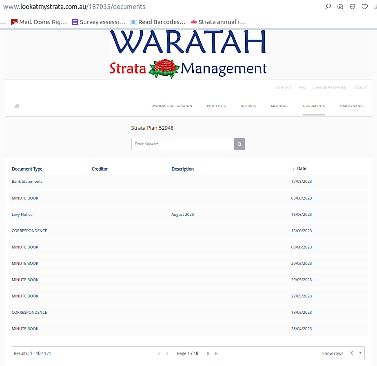The height and width of the screenshot is (366, 377).
Task: Open the Meetings menu
Action: (x=279, y=106)
